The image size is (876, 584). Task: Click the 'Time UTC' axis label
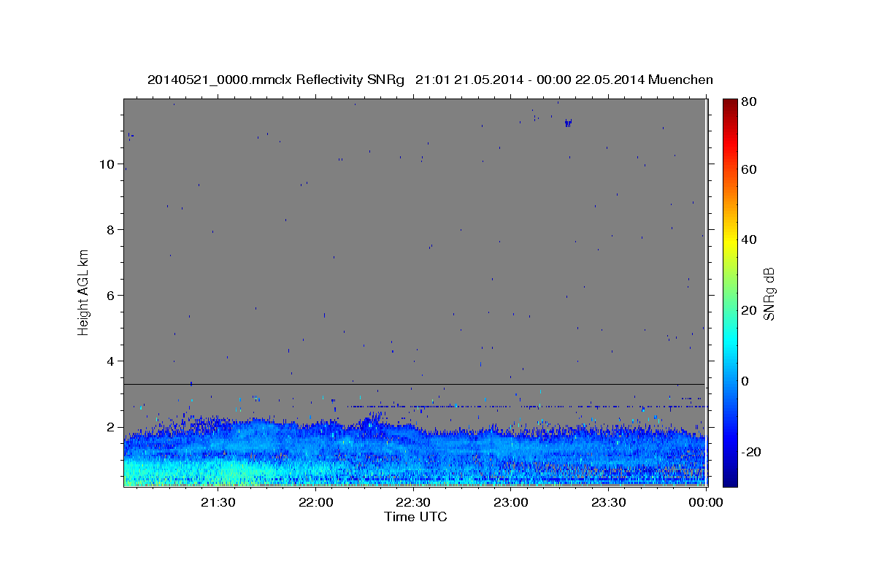[x=415, y=518]
